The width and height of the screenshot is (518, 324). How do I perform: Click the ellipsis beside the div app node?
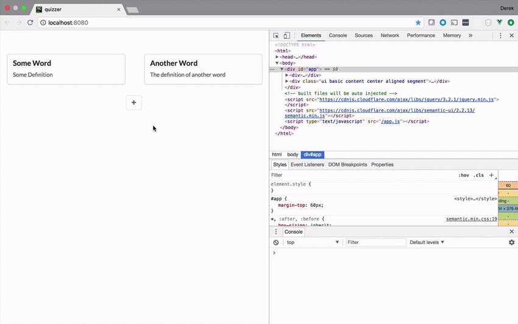pyautogui.click(x=272, y=70)
